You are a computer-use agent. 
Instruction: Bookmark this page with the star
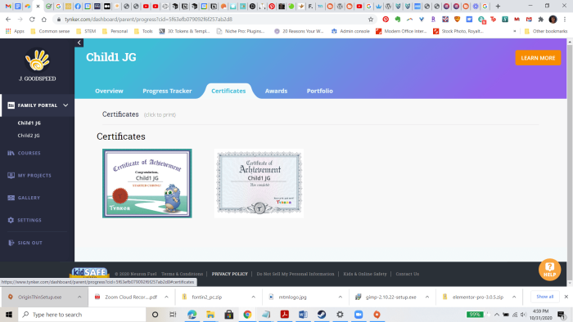click(371, 20)
